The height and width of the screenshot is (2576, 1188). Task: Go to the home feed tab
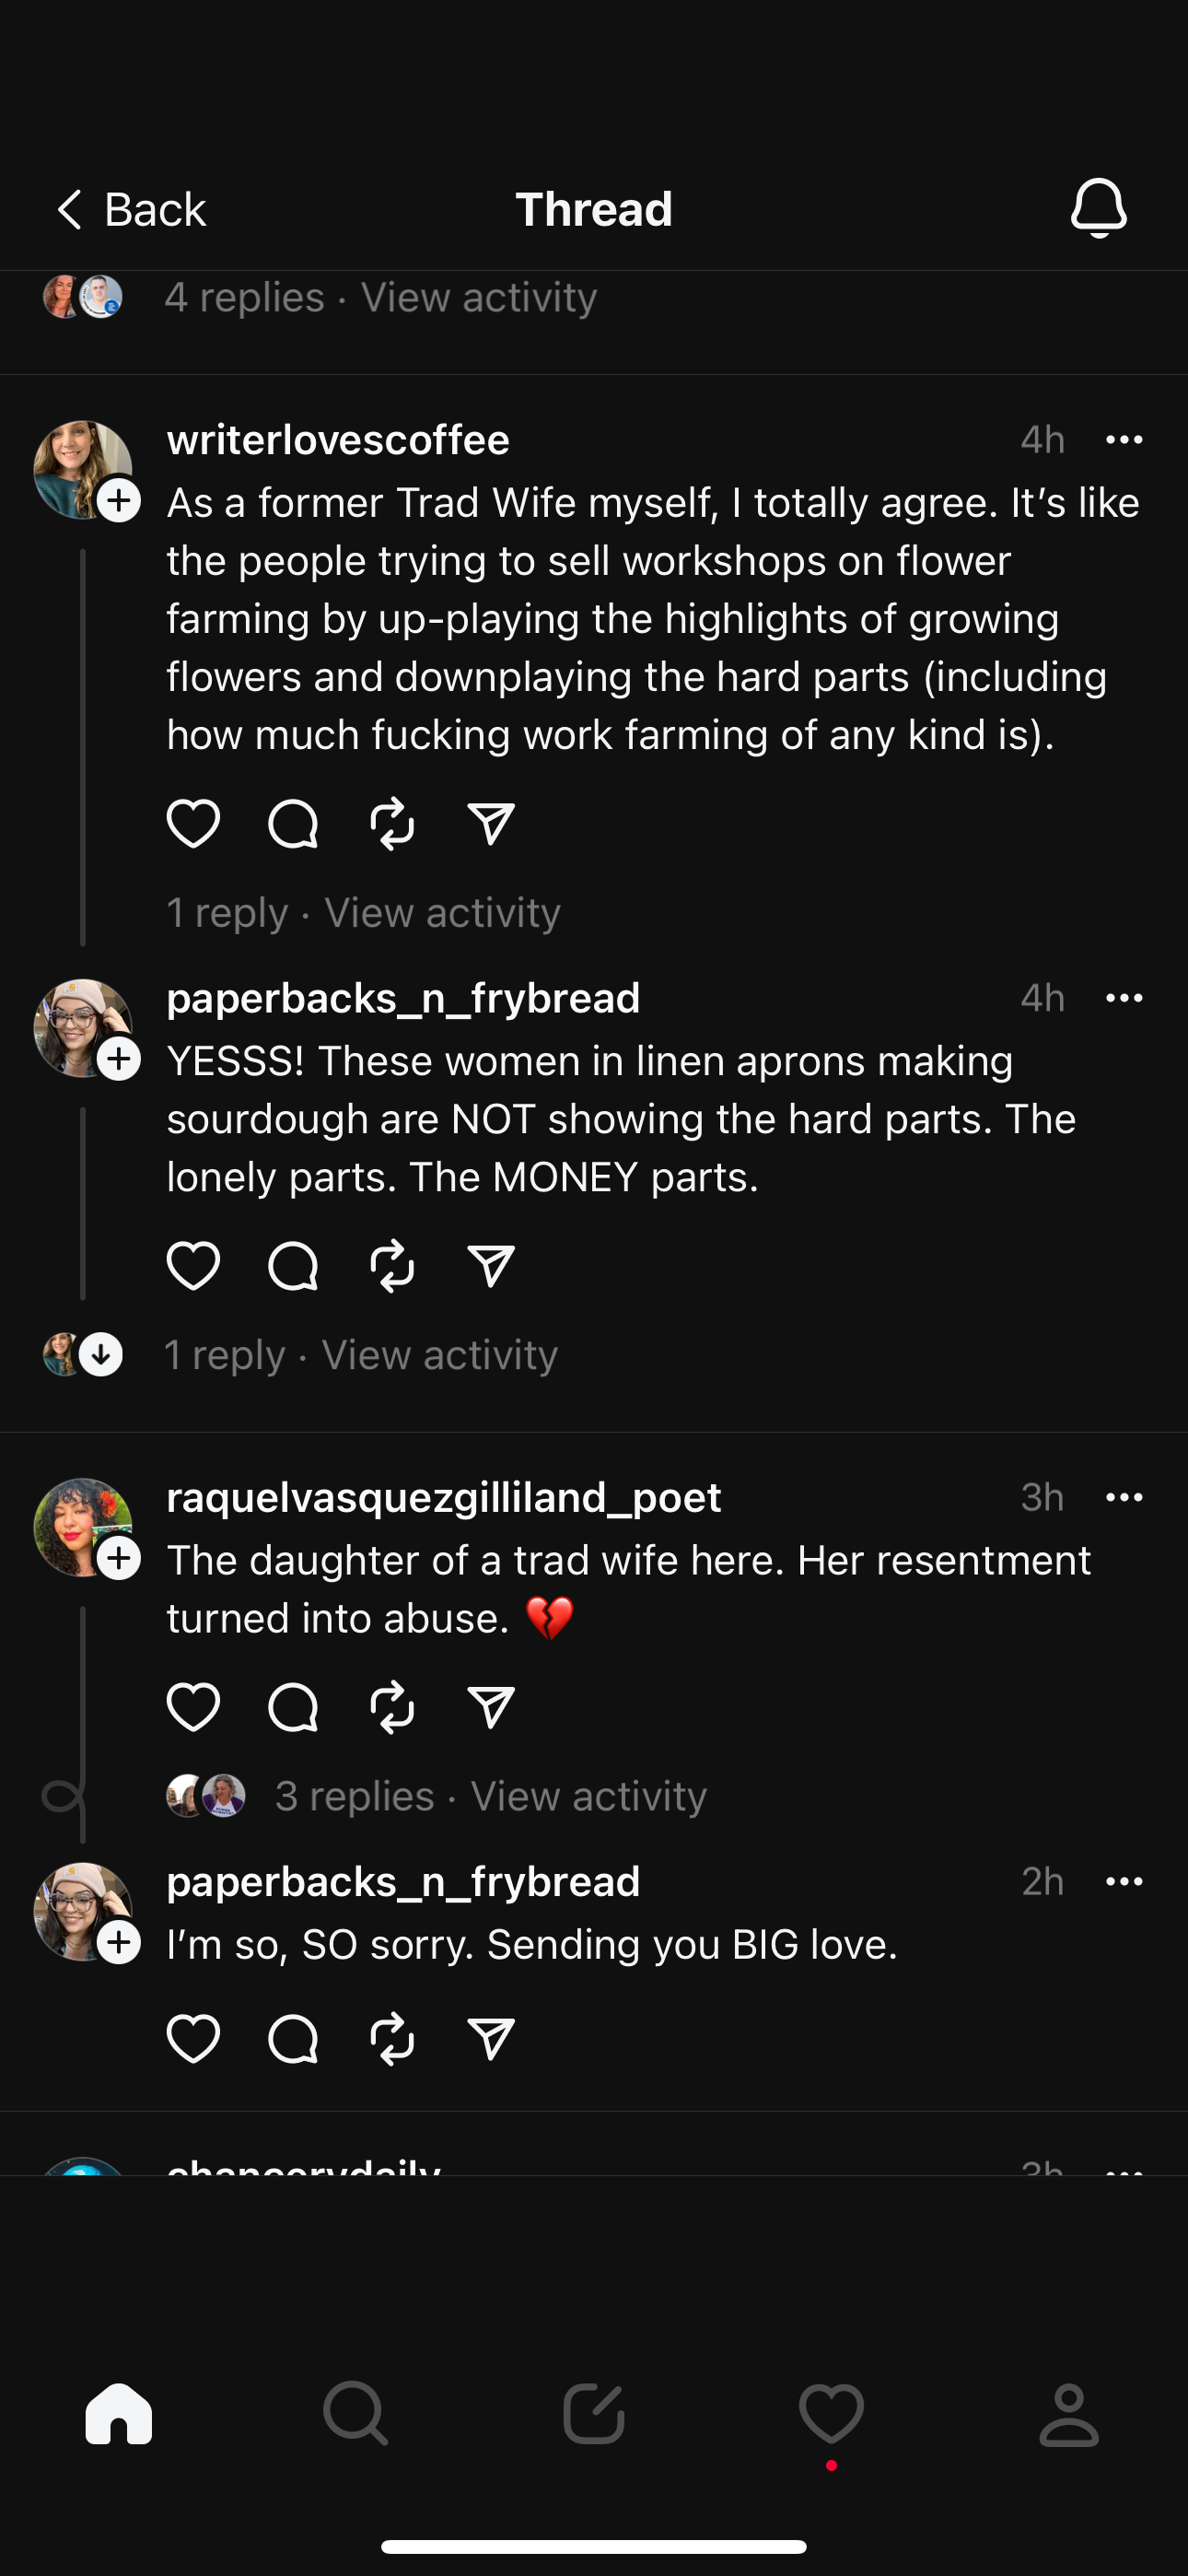[119, 2414]
